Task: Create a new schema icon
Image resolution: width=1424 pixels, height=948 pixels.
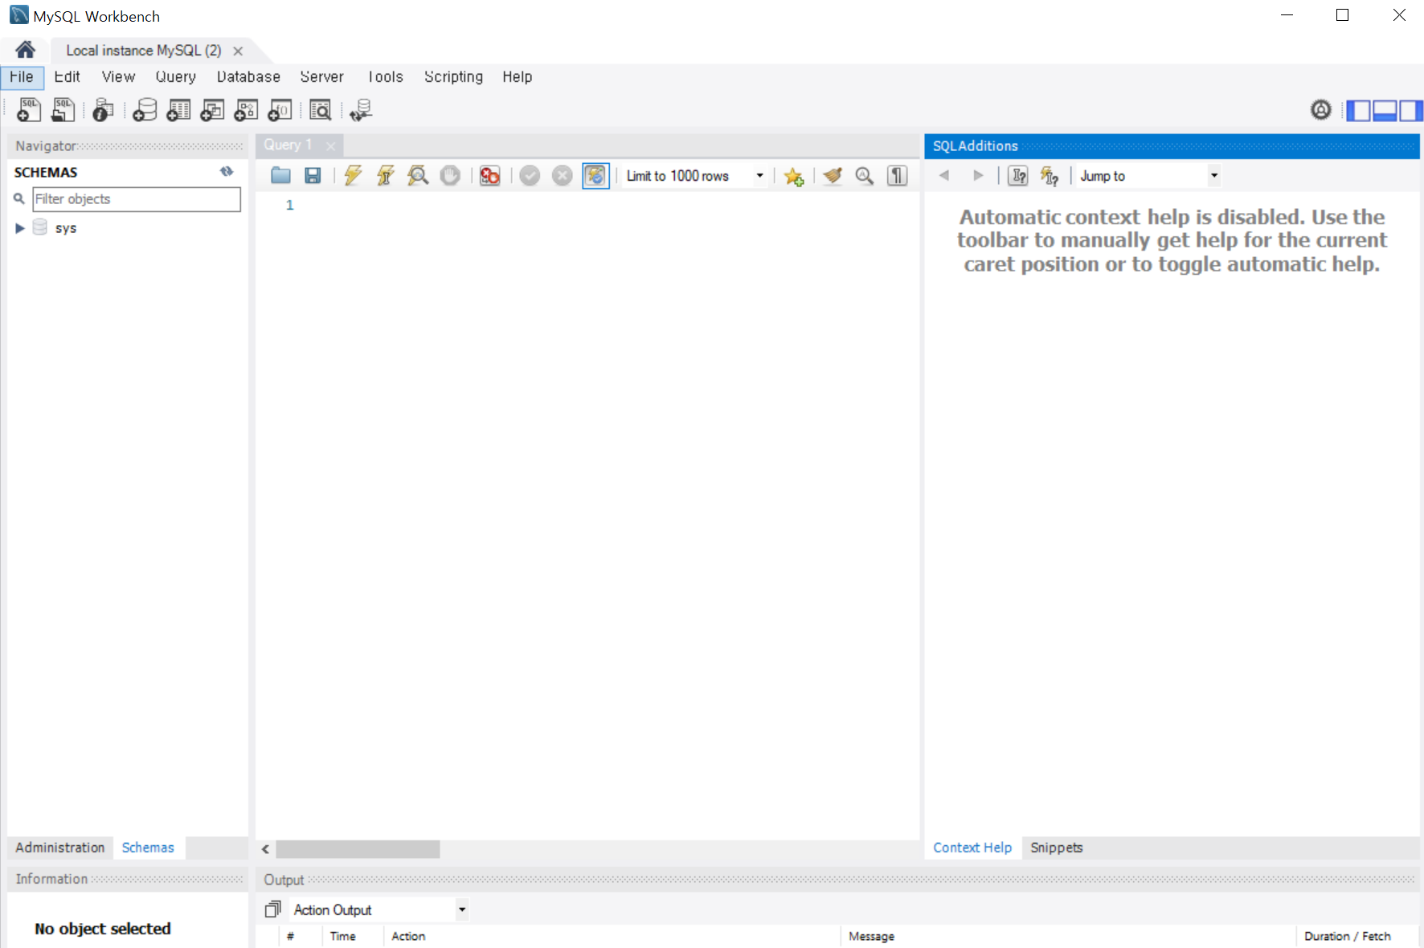Action: (x=145, y=109)
